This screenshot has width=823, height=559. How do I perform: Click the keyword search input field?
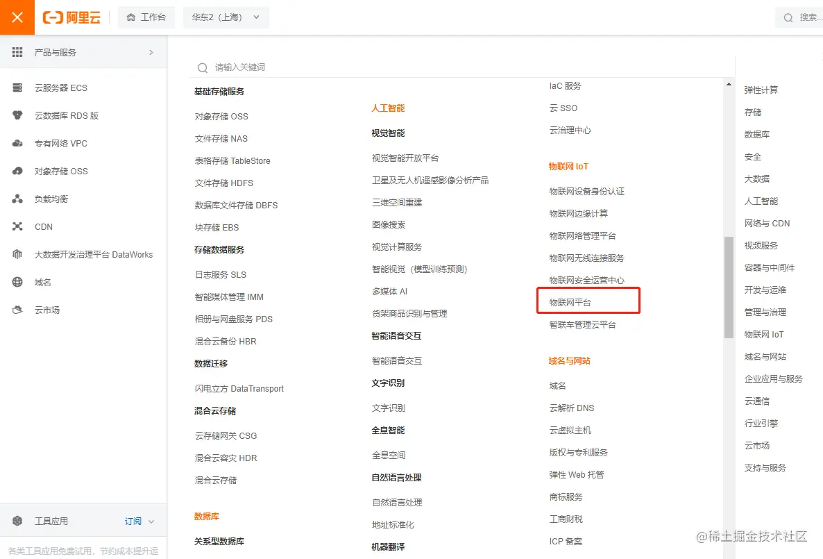coord(462,67)
